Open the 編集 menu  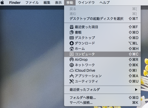[x=47, y=3]
